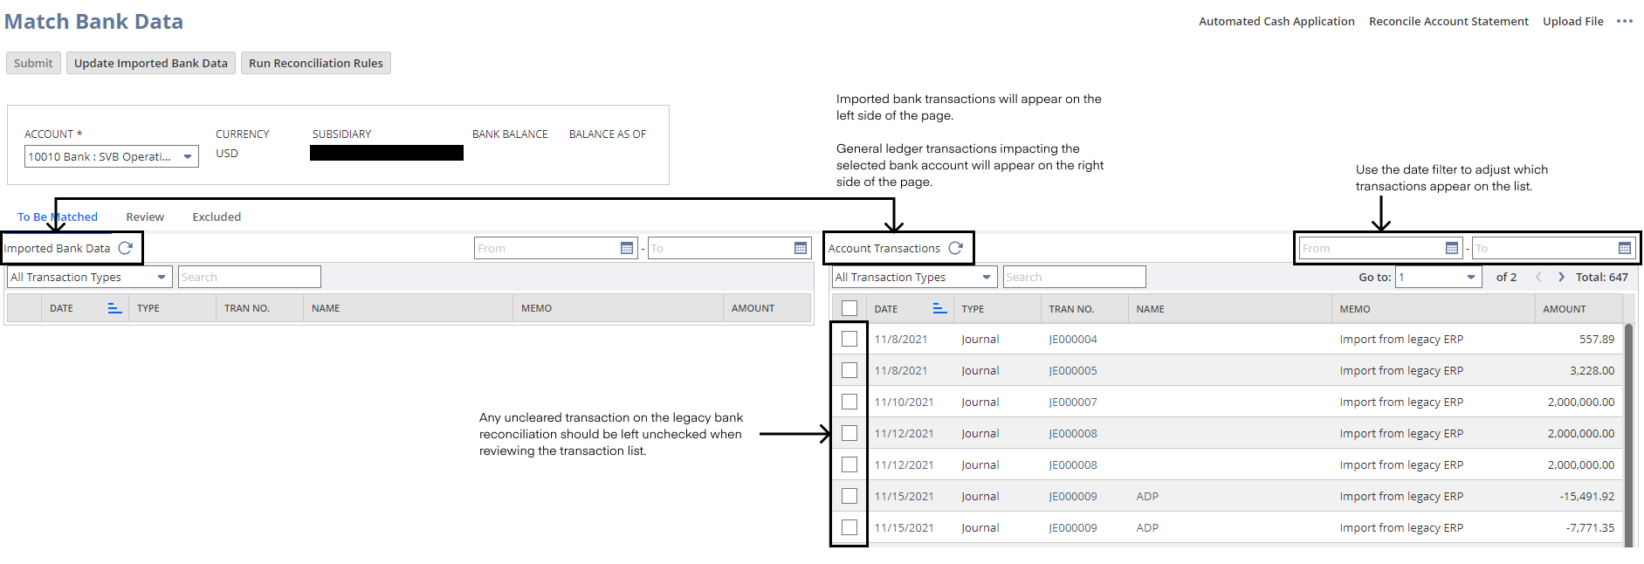Check the ADP -7,771.35 transaction box

click(x=850, y=527)
